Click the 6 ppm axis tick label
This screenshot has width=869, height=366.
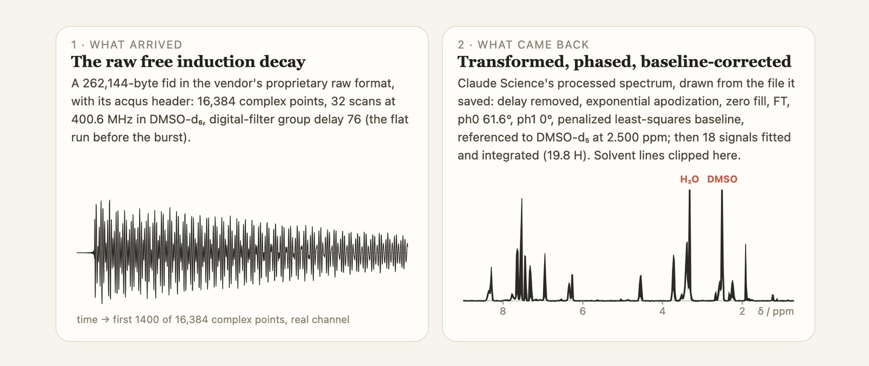583,312
